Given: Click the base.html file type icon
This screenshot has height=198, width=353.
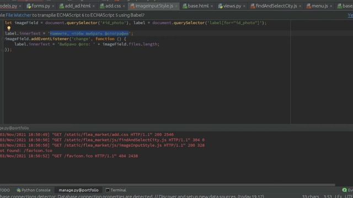Looking at the screenshot, I should pyautogui.click(x=185, y=6).
